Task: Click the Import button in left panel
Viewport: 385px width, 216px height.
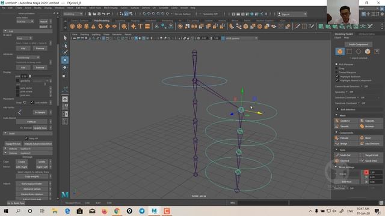Action: [x=43, y=22]
